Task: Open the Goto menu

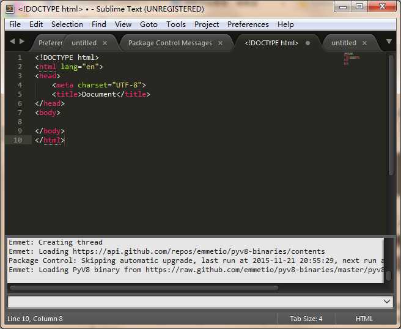Action: click(x=149, y=24)
